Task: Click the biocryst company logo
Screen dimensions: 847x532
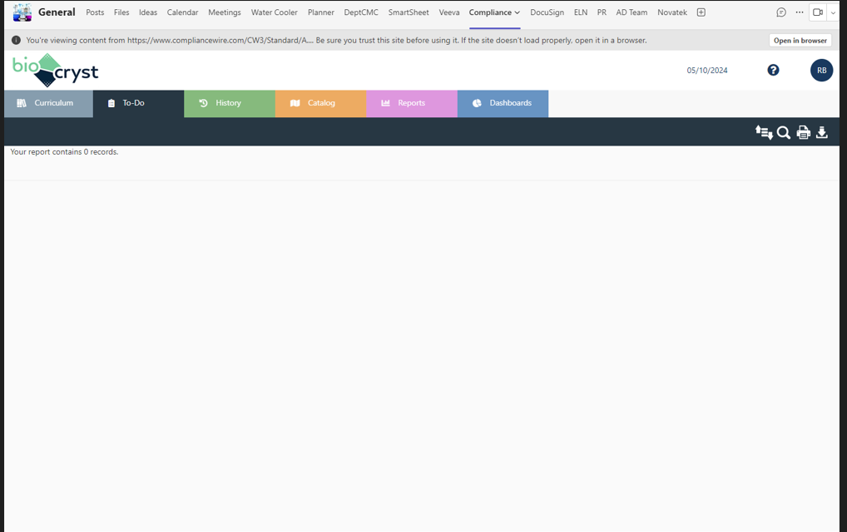Action: 54,70
